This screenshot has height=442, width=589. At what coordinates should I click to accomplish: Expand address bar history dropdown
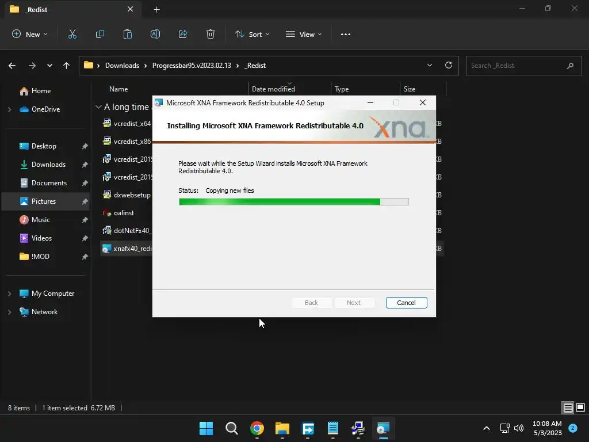429,65
